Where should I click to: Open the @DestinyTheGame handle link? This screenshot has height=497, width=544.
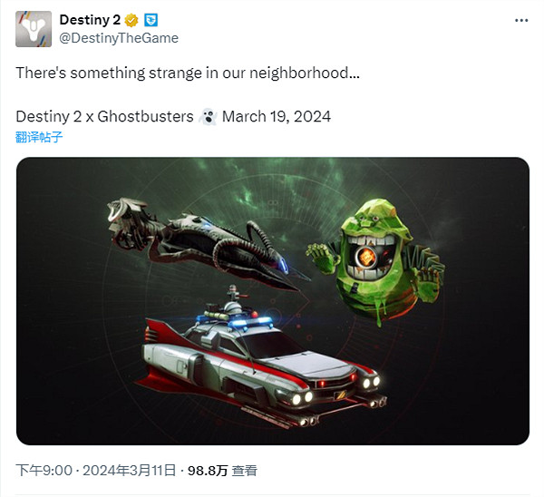[x=119, y=38]
